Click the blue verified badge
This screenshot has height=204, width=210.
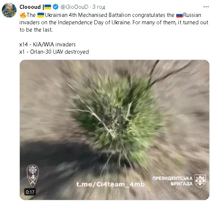click(x=55, y=7)
